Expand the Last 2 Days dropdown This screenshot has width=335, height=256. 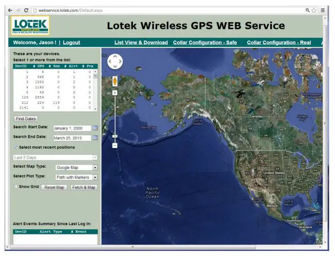click(x=95, y=157)
